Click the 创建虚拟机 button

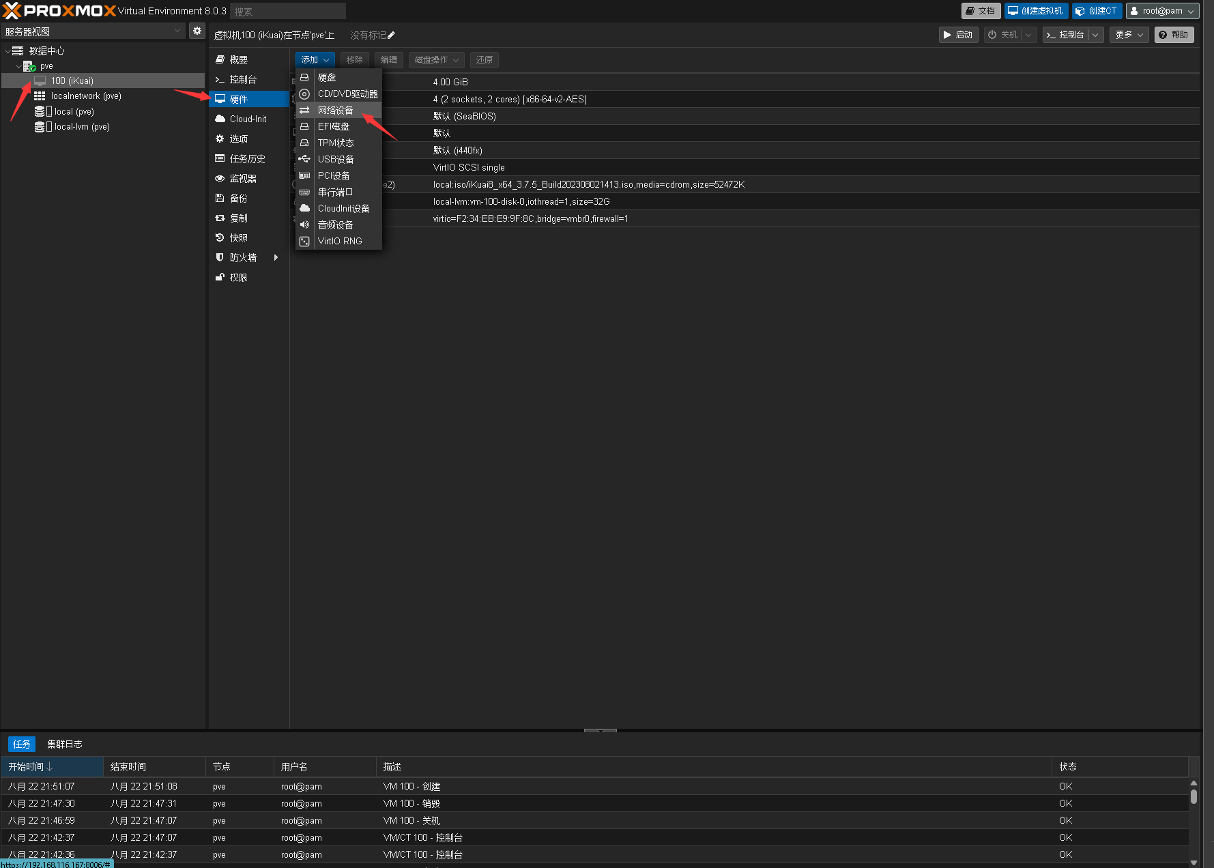(1035, 11)
